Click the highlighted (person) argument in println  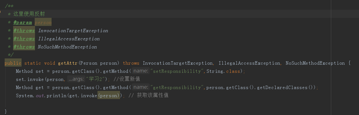(109, 96)
